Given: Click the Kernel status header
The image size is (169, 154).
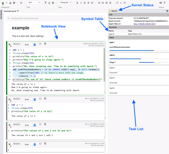Looking at the screenshot, I should [138, 11].
